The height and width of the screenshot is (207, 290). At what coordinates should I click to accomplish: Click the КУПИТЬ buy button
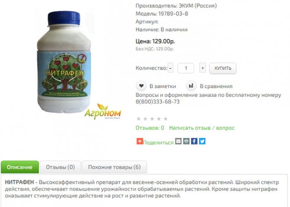pos(223,68)
